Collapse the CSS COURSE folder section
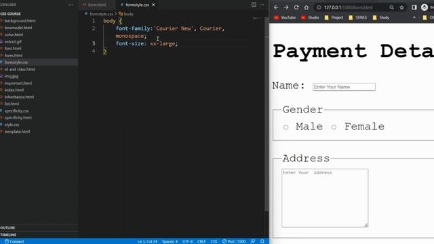 pos(11,14)
